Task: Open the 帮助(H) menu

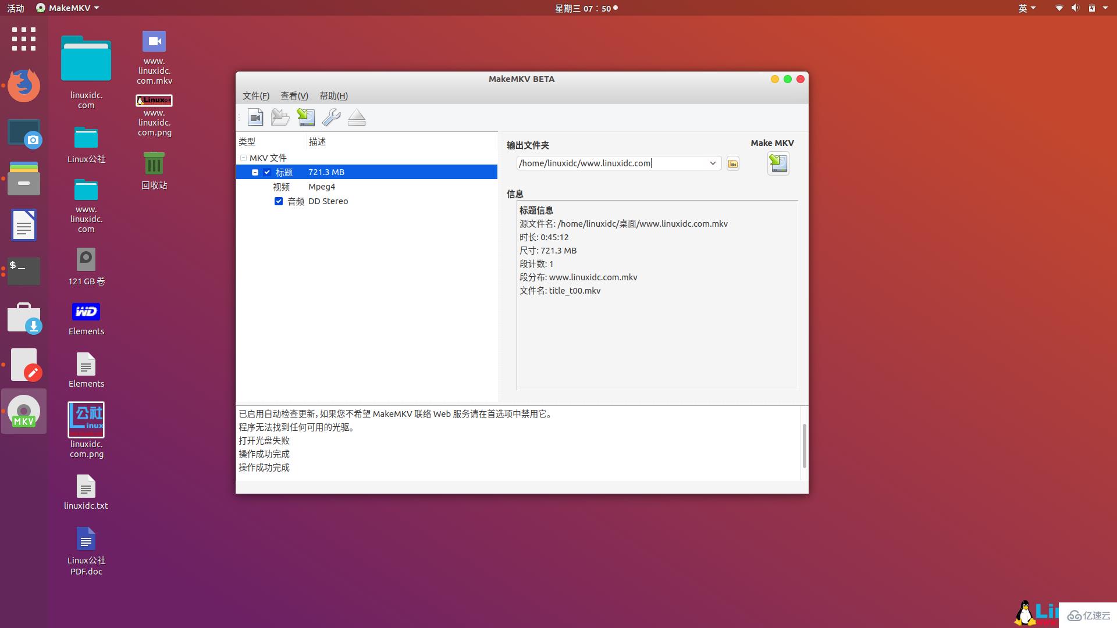Action: (333, 96)
